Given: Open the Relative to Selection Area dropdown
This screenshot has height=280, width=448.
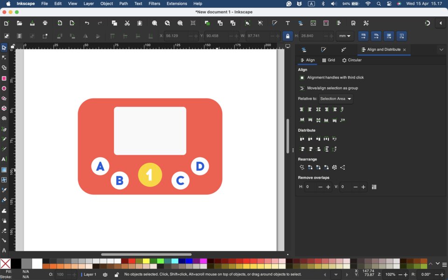Looking at the screenshot, I should 336,99.
